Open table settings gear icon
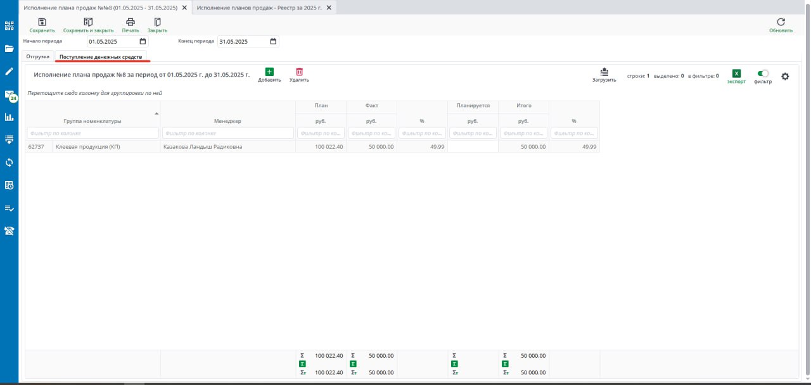This screenshot has height=385, width=811. coord(785,77)
